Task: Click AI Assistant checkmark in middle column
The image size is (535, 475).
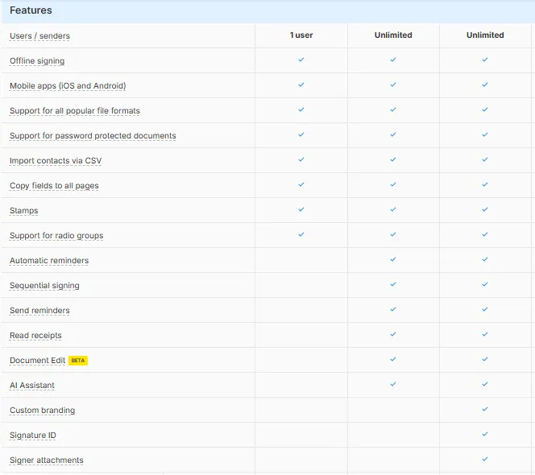Action: pos(393,384)
